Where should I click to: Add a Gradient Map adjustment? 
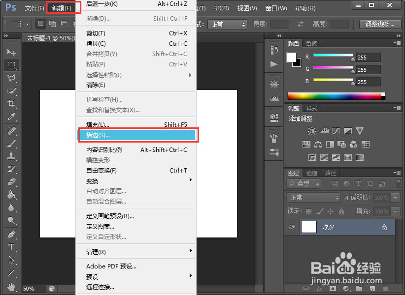pyautogui.click(x=359, y=157)
